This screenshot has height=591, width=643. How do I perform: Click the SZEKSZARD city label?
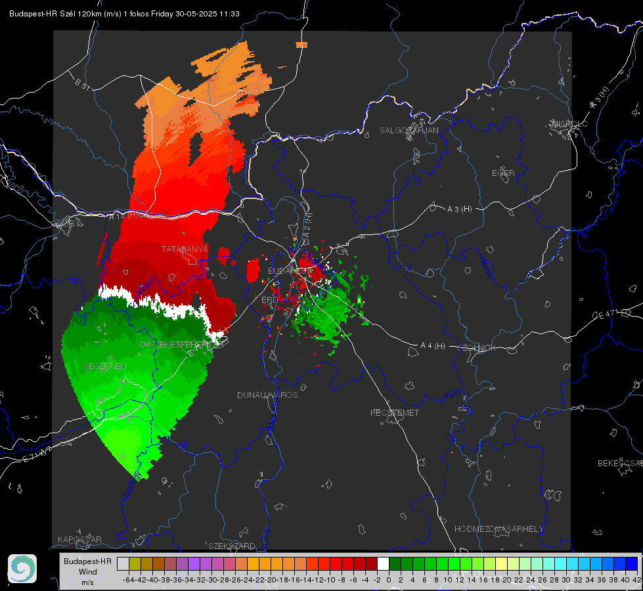pos(232,546)
